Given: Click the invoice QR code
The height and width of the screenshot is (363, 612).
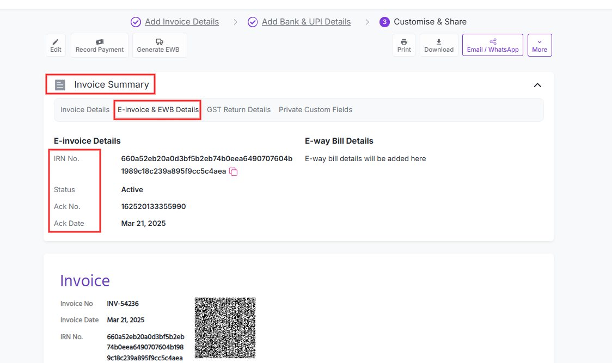Looking at the screenshot, I should click(225, 328).
